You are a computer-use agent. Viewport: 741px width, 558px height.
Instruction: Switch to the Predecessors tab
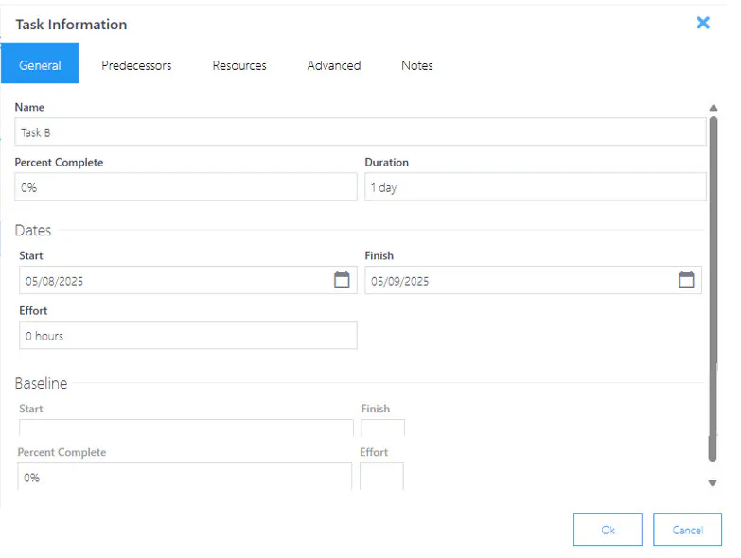[136, 65]
